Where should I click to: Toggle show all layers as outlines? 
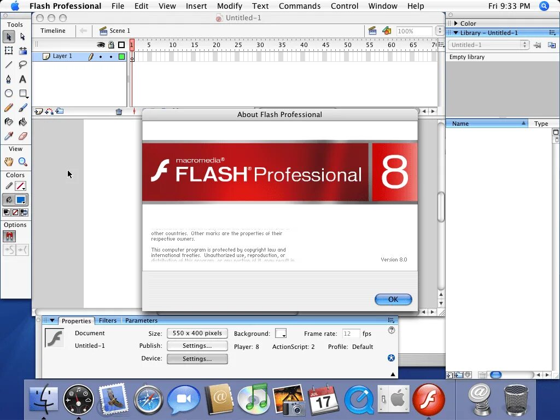(x=121, y=45)
